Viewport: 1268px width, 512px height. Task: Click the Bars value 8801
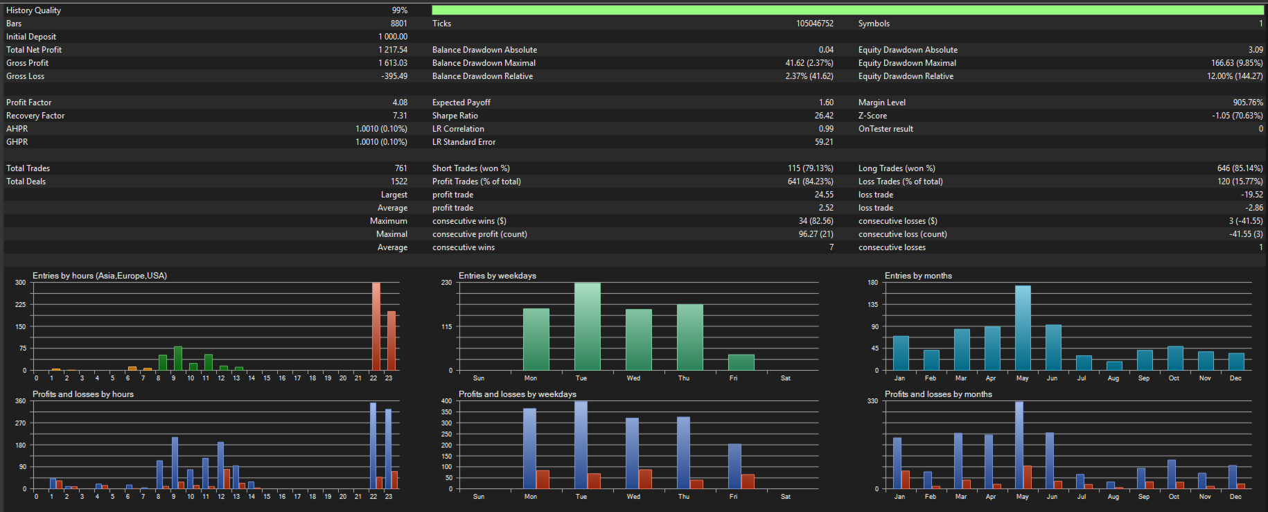click(398, 24)
